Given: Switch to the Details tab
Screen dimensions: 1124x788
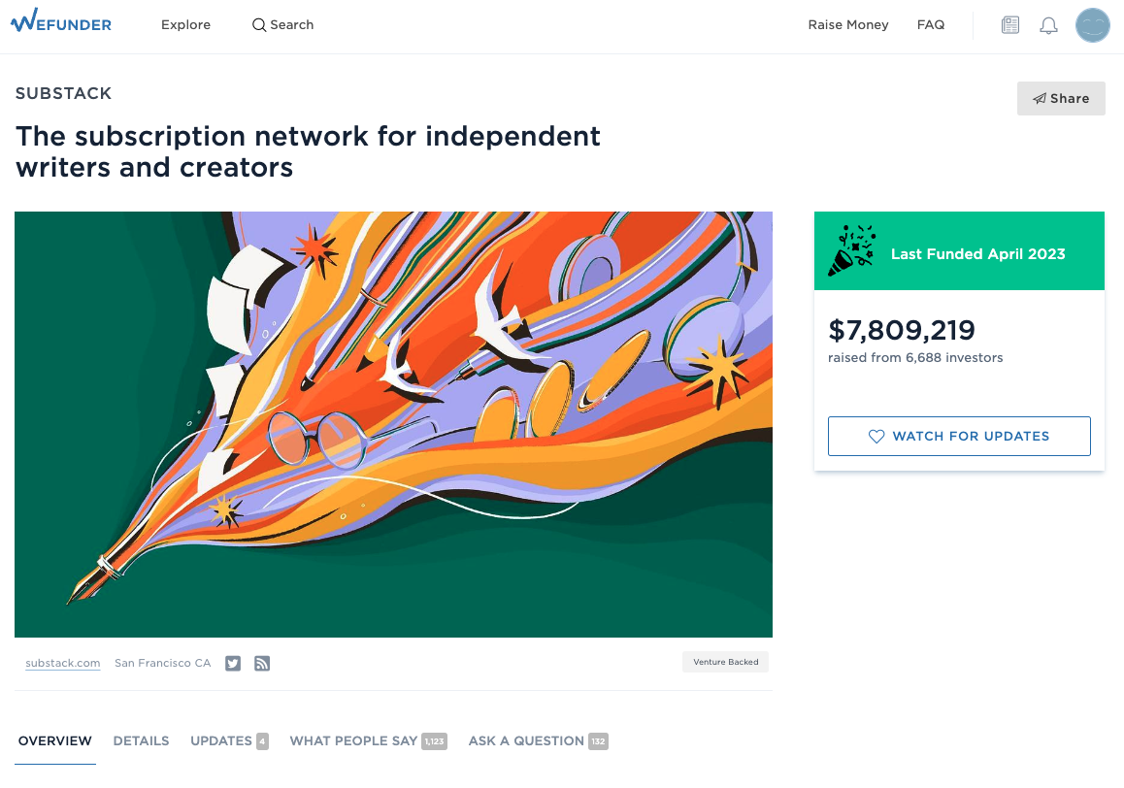Looking at the screenshot, I should [x=141, y=740].
